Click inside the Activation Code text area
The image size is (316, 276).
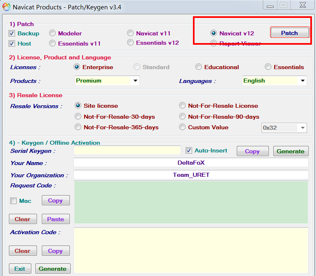191,250
